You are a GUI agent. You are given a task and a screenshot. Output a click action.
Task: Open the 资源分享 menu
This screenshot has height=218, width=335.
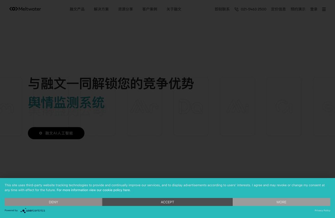coord(125,9)
